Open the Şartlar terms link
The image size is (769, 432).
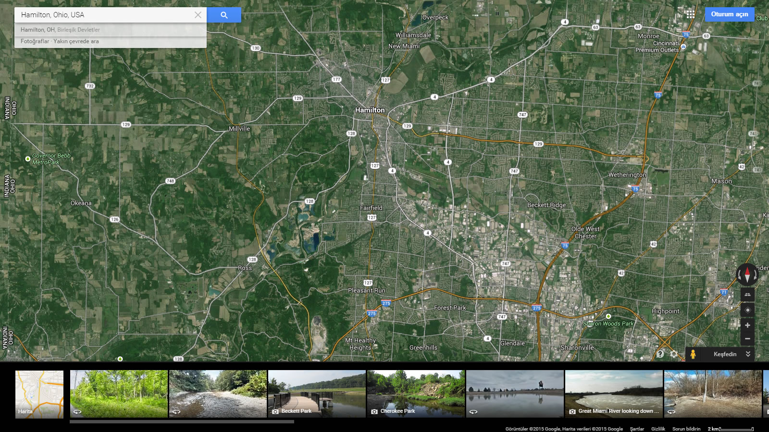pyautogui.click(x=637, y=429)
